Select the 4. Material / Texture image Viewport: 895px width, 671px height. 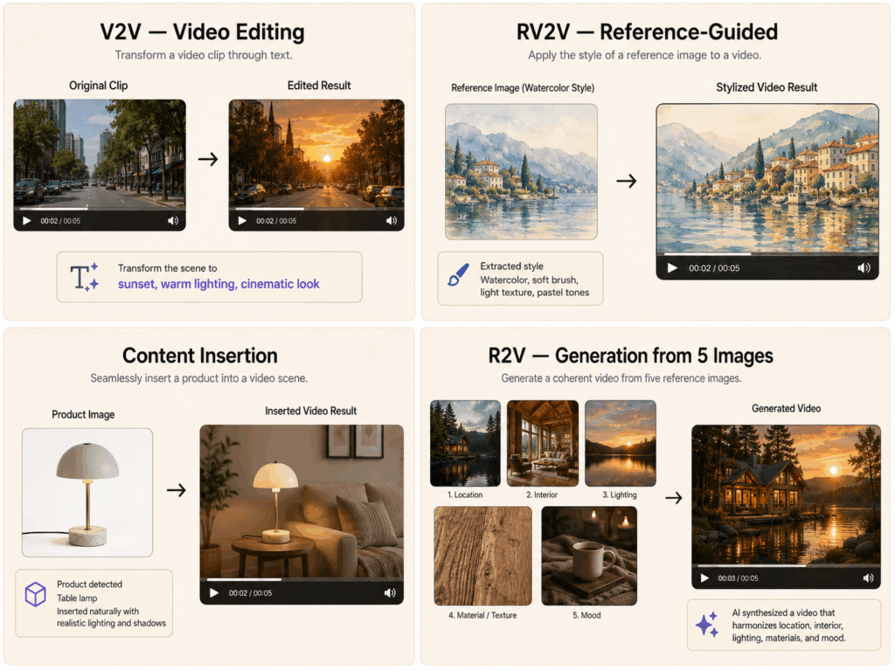[482, 556]
